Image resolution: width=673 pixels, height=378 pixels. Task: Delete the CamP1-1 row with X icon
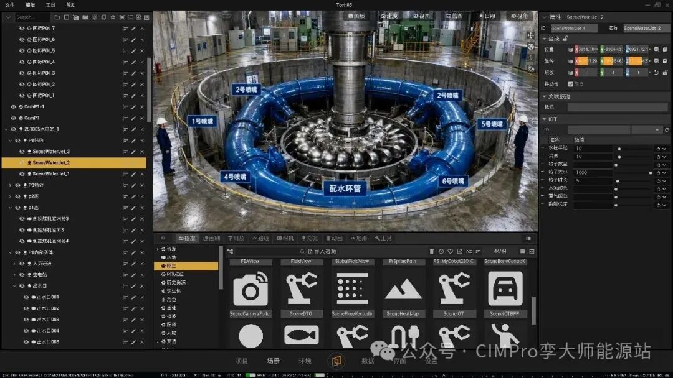142,106
